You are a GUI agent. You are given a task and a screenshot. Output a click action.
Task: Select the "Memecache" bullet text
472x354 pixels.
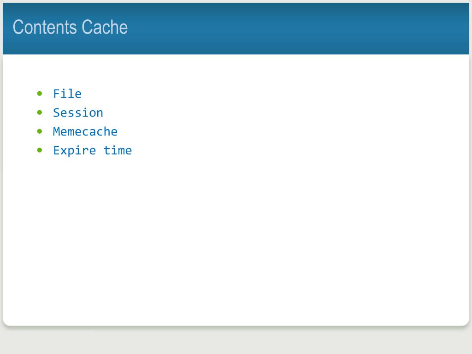click(85, 131)
